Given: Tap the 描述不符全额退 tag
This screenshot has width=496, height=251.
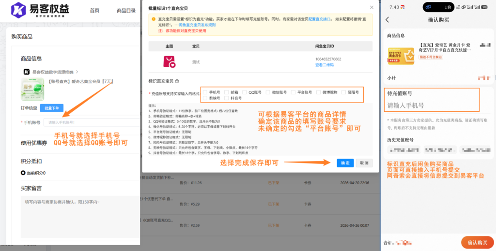Looking at the screenshot, I should [x=431, y=57].
